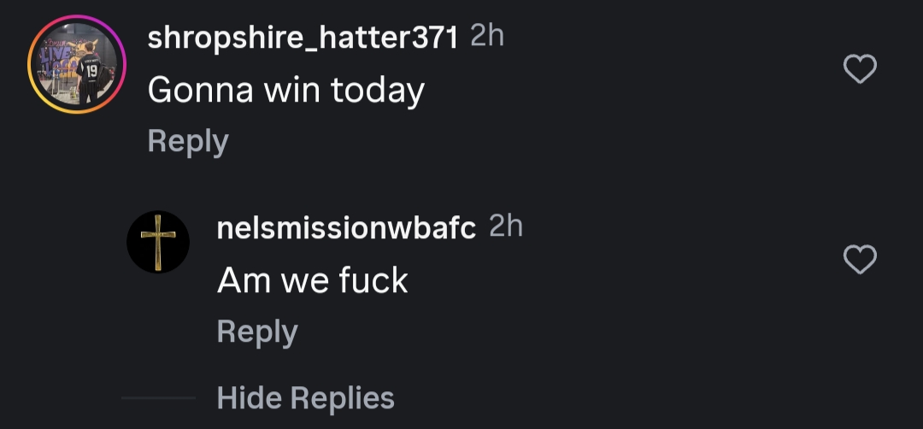Tap the heart on nelsmissionwbafc's reply
The image size is (923, 429).
click(860, 259)
